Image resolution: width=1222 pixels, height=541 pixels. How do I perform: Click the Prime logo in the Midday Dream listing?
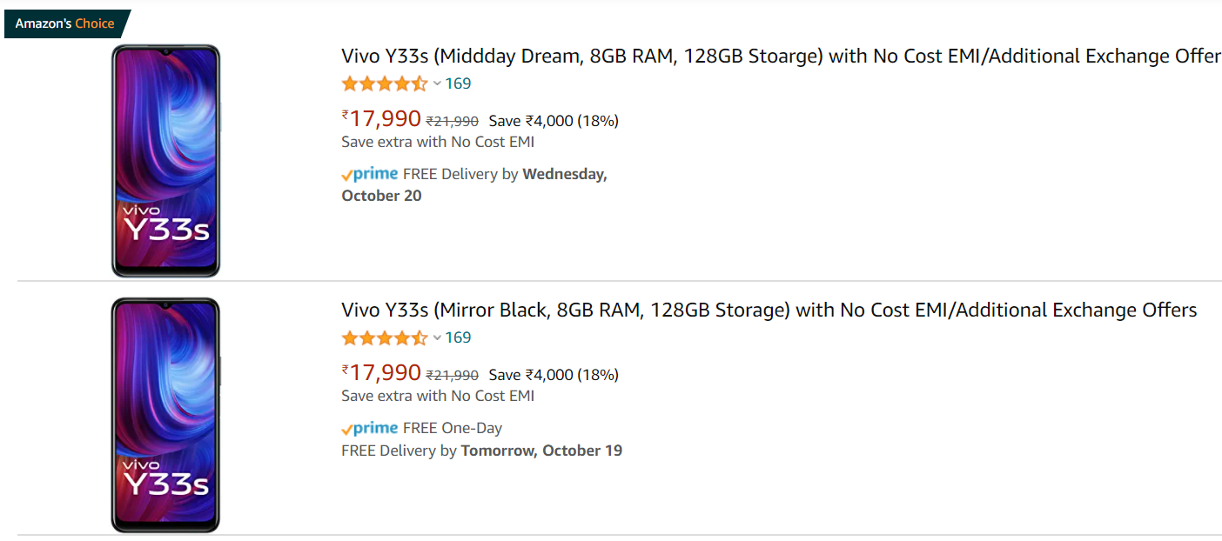point(370,174)
